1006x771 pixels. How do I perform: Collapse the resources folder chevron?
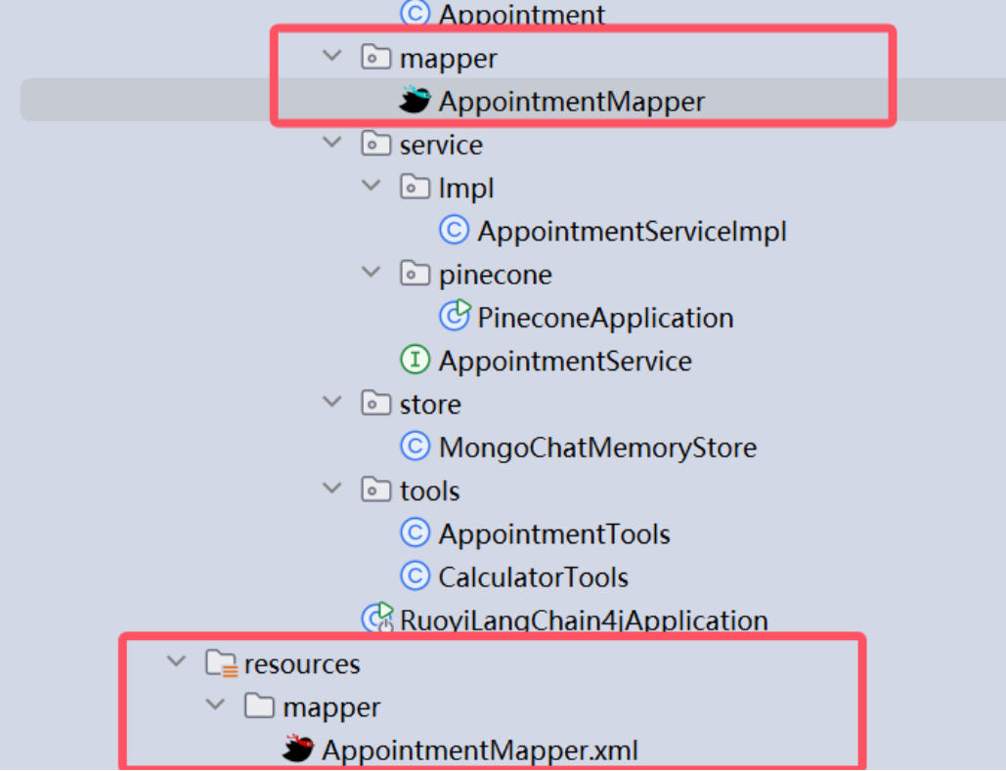[176, 663]
